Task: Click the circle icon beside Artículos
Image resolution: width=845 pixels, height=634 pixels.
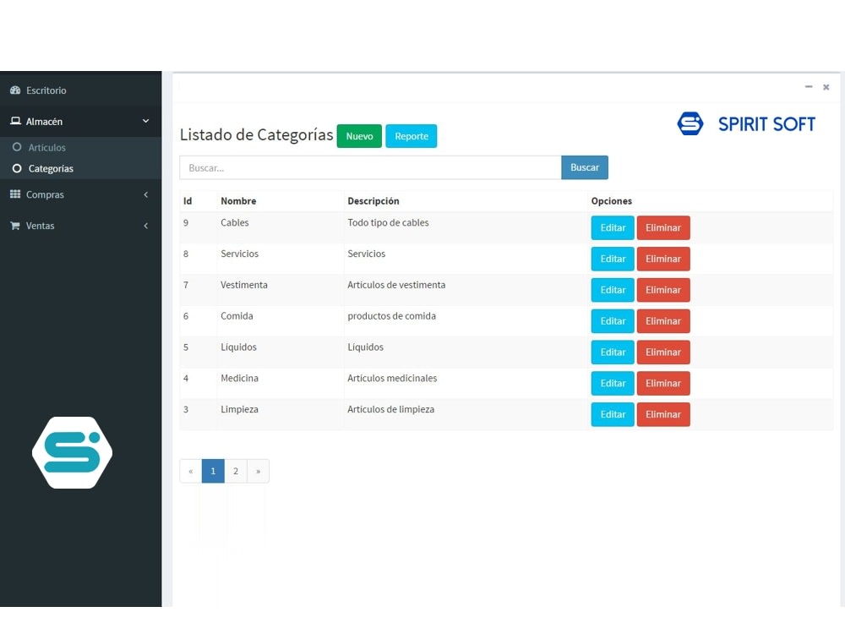Action: 17,146
